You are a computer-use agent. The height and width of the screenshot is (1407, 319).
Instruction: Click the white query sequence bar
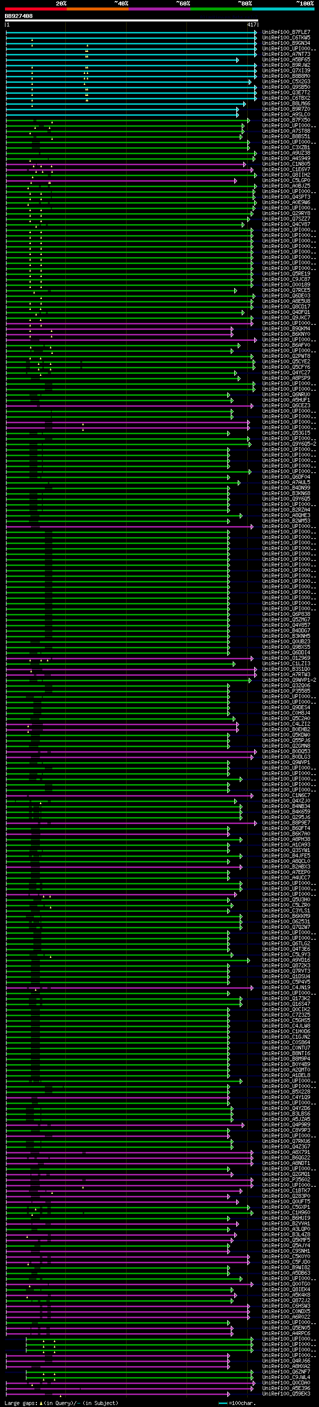pyautogui.click(x=132, y=20)
